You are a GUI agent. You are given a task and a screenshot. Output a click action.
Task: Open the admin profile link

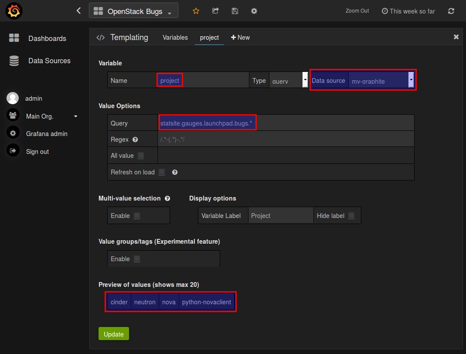point(34,99)
